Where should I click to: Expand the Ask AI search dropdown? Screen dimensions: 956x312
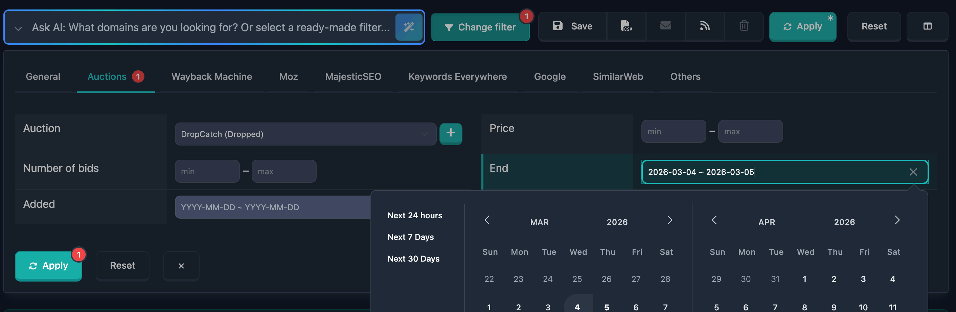18,27
